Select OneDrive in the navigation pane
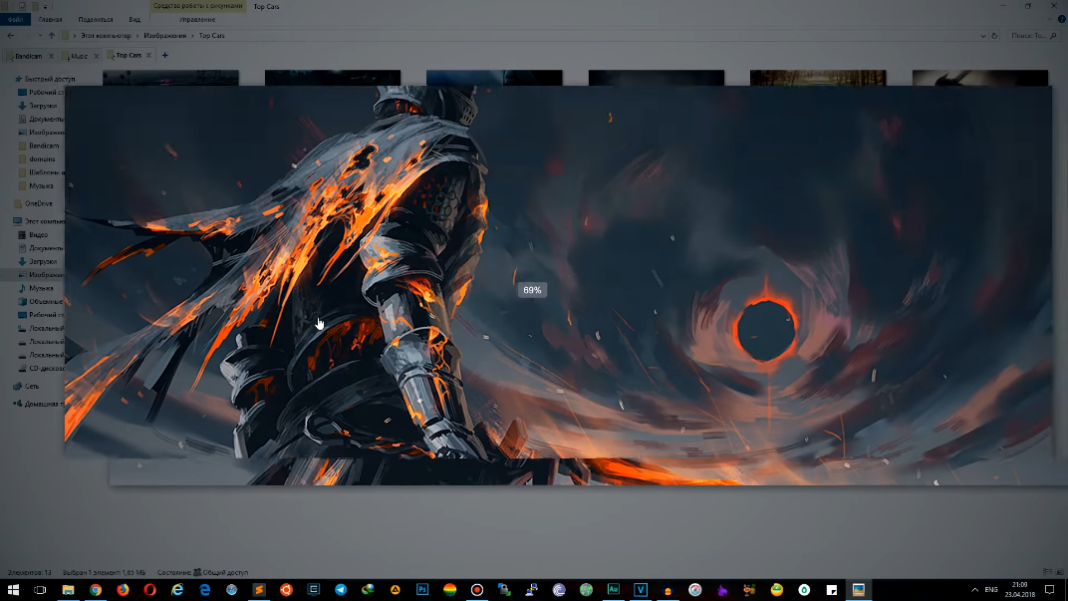The height and width of the screenshot is (601, 1068). (x=33, y=203)
